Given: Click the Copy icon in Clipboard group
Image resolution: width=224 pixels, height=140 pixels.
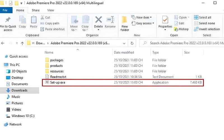Looking at the screenshot, I should (x=22, y=20).
